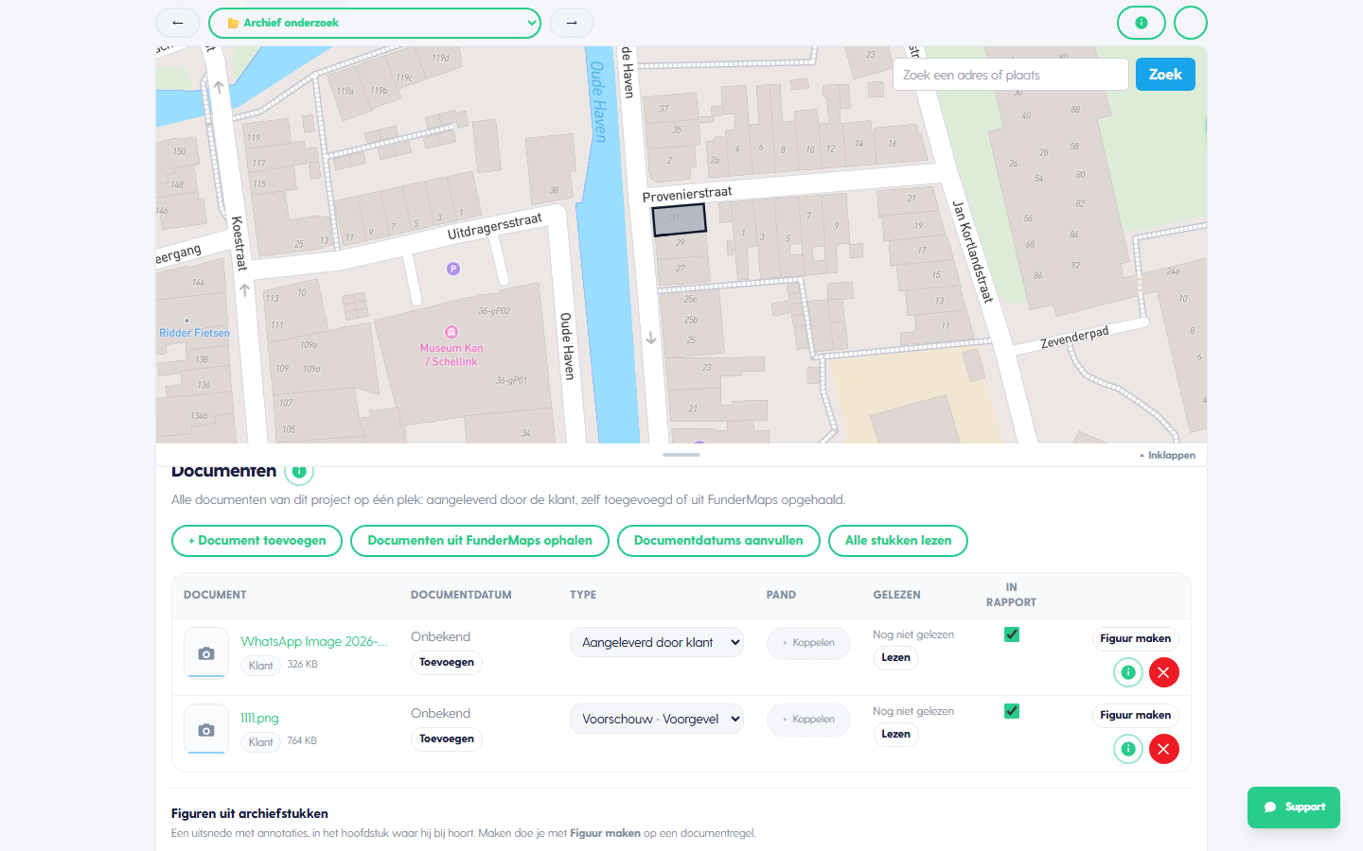Show info for 1111.png row
The image size is (1363, 851).
coord(1128,749)
